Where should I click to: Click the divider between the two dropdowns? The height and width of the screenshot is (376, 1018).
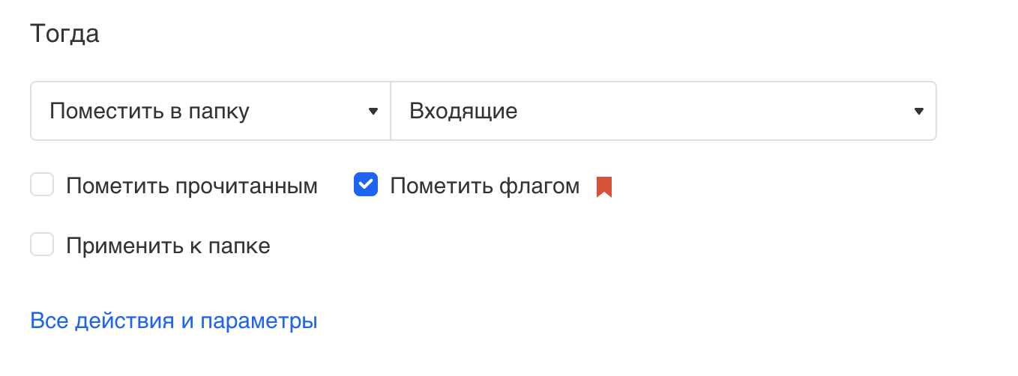click(x=391, y=111)
